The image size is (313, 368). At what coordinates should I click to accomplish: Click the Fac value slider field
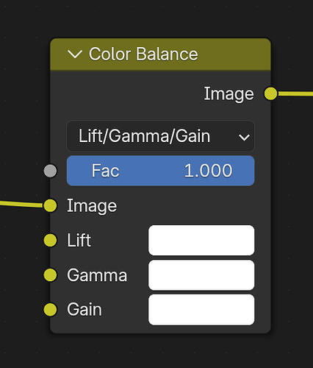[160, 171]
